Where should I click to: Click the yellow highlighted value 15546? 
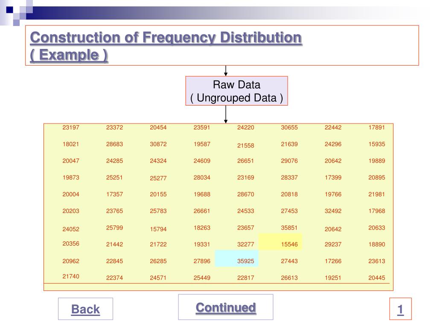[x=289, y=244]
